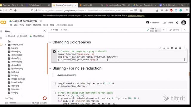This screenshot has width=191, height=107.
Task: Open the Editing mode dropdown
Action: pyautogui.click(x=174, y=30)
